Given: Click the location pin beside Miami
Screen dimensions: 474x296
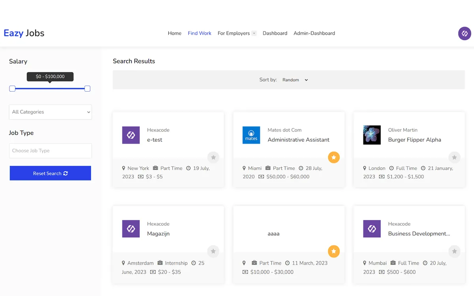Looking at the screenshot, I should pyautogui.click(x=244, y=168).
